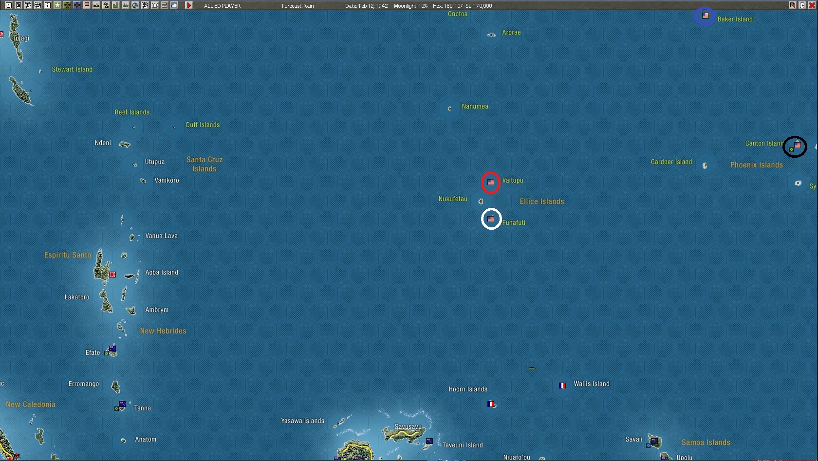Click the 'Forecast: Rain' status text
This screenshot has height=461, width=818.
coord(297,6)
